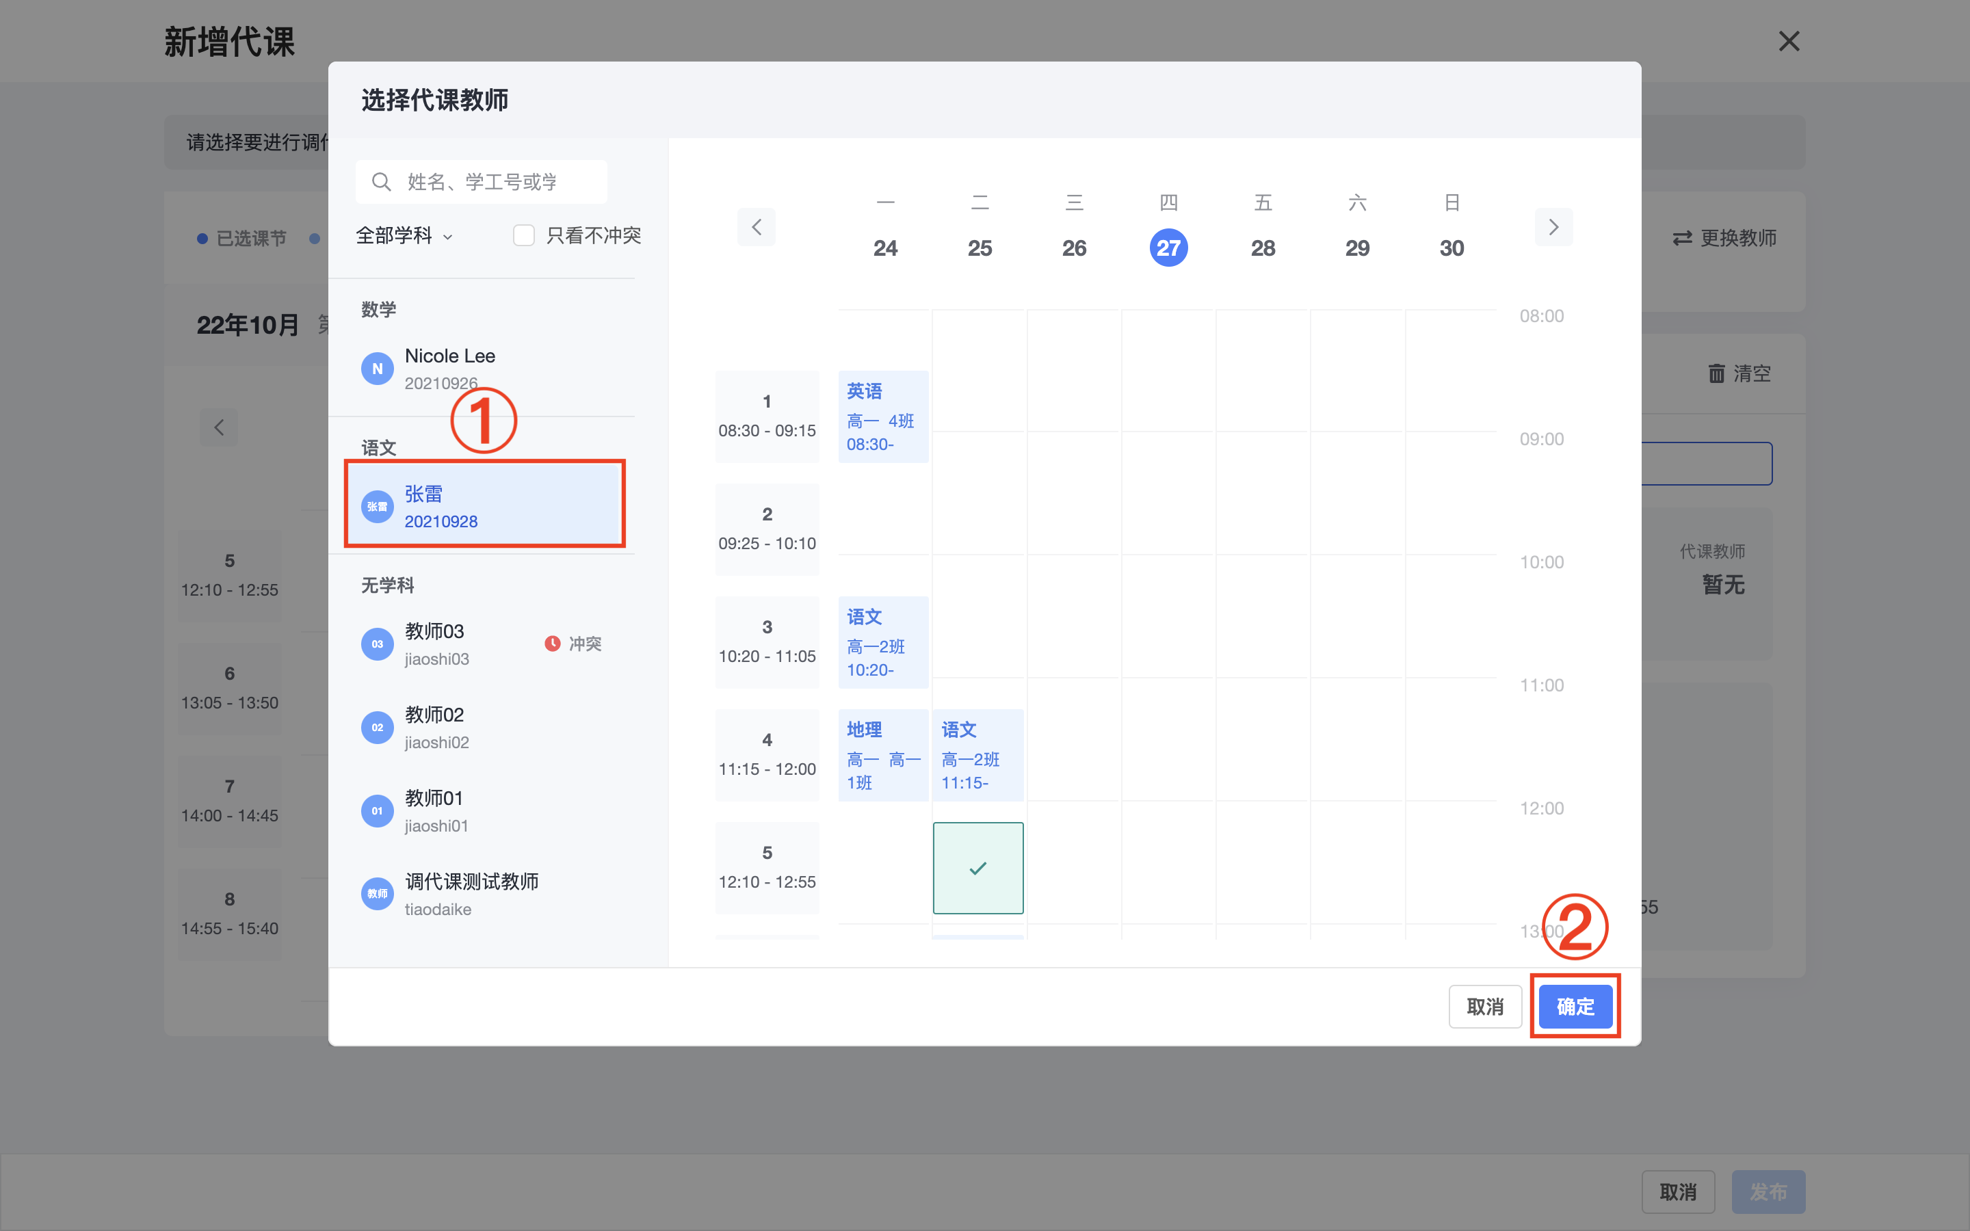The height and width of the screenshot is (1231, 1970).
Task: Select date 26 Wednesday
Action: pyautogui.click(x=1074, y=248)
